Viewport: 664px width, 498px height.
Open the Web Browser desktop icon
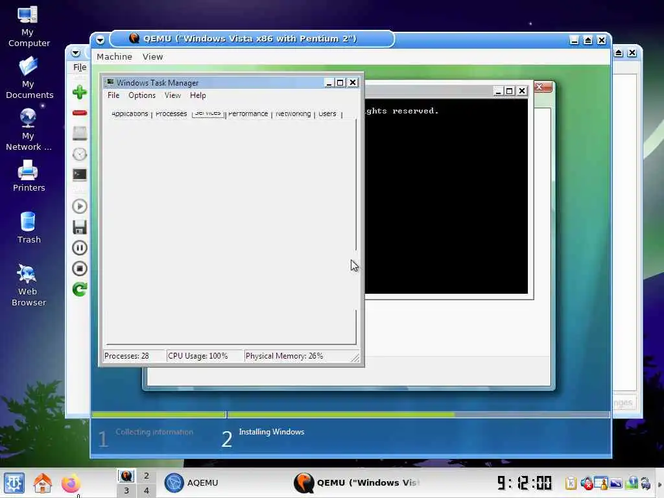(x=28, y=285)
